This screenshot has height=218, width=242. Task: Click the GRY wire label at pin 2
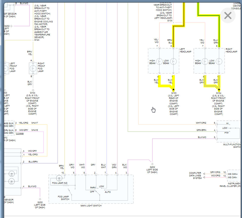pyautogui.click(x=93, y=165)
